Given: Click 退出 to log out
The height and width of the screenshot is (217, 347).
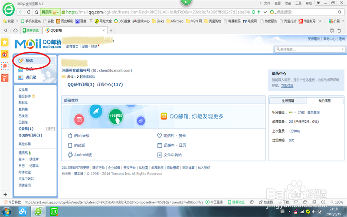Looking at the screenshot, I should (342, 39).
